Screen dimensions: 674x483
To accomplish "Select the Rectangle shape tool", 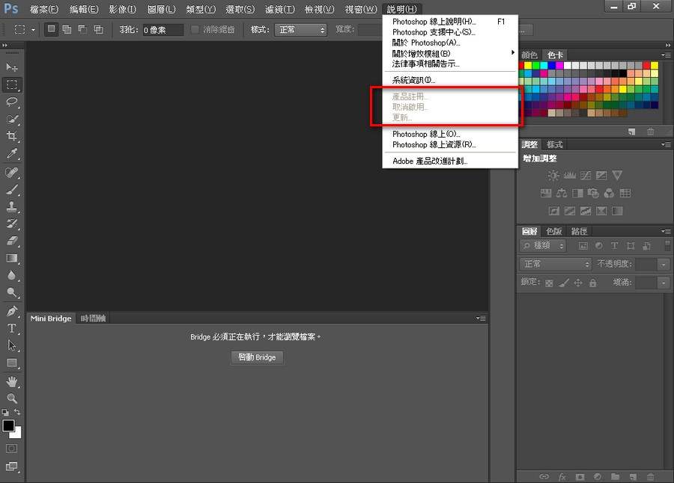I will tap(11, 363).
